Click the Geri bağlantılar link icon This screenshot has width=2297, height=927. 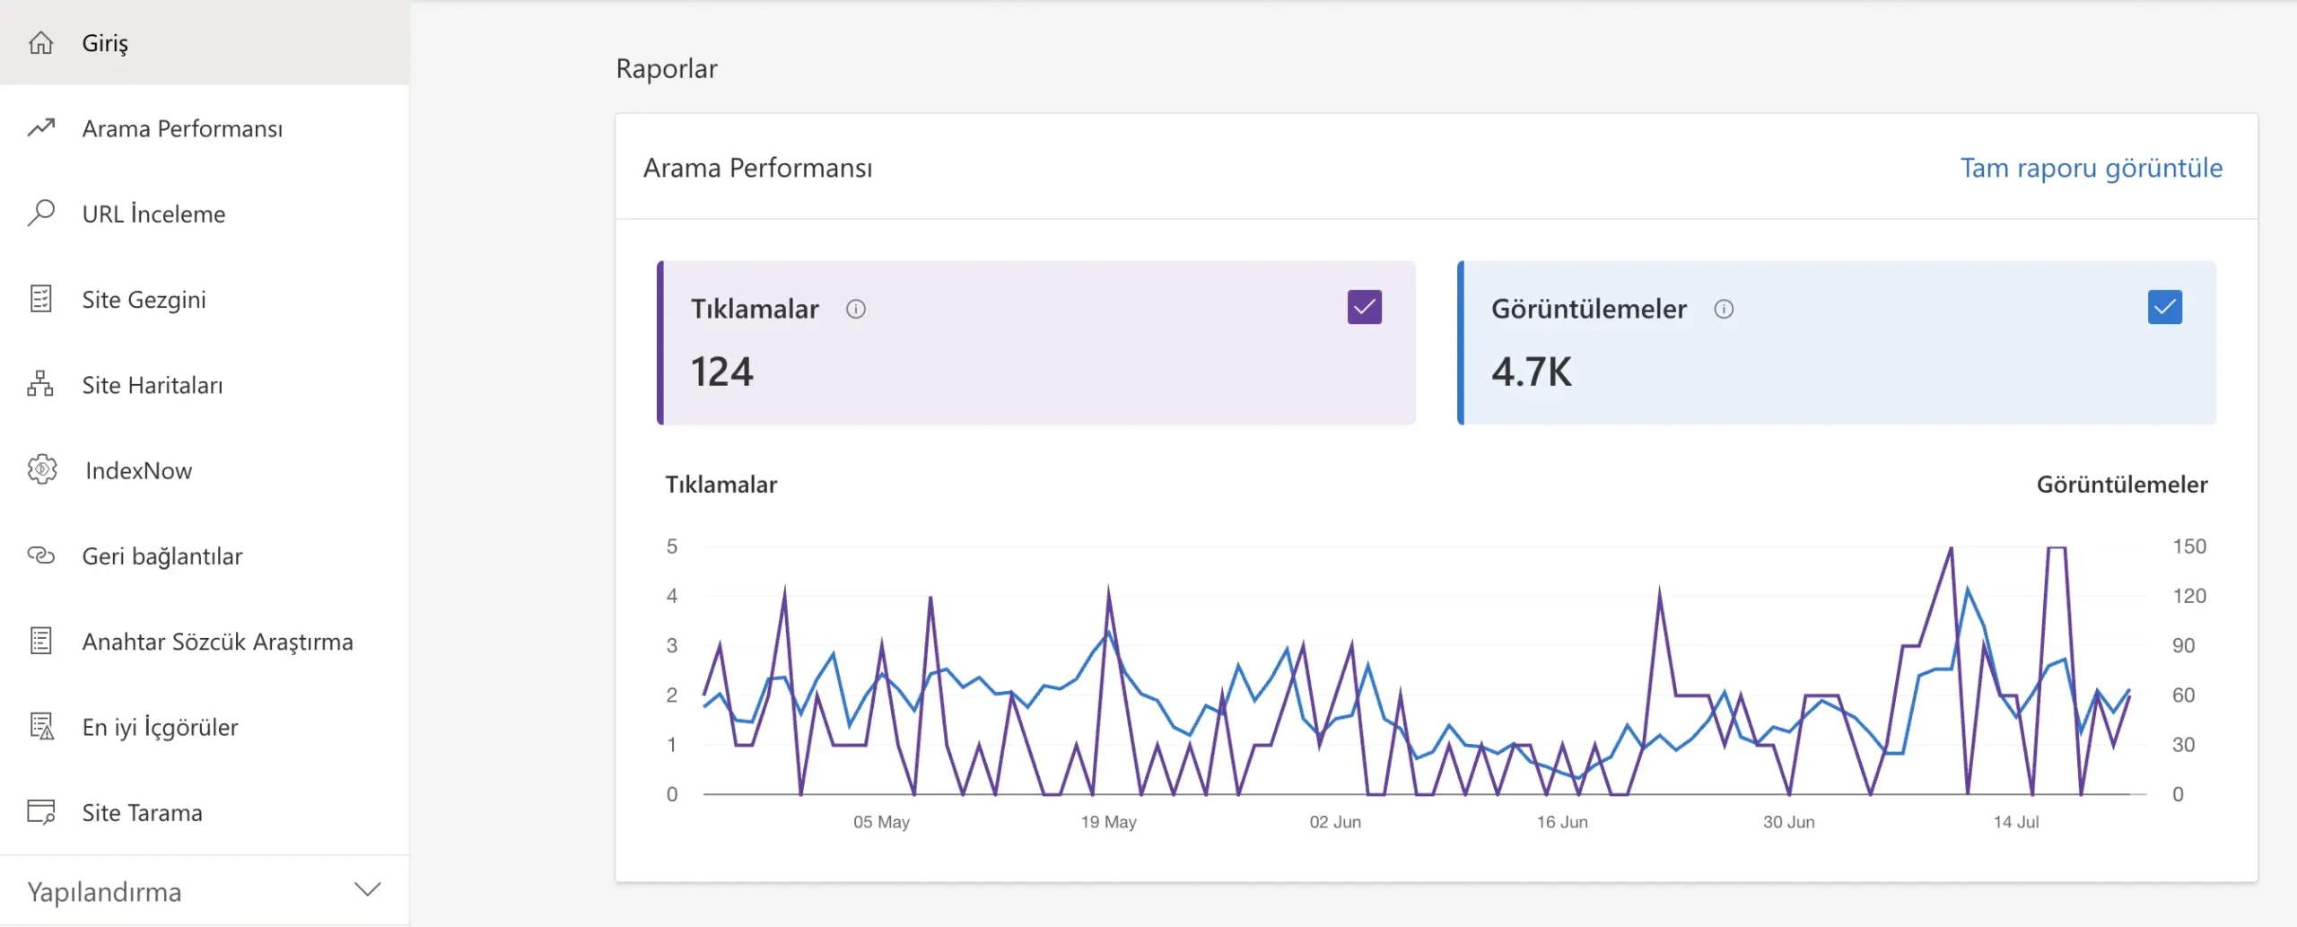pyautogui.click(x=41, y=555)
